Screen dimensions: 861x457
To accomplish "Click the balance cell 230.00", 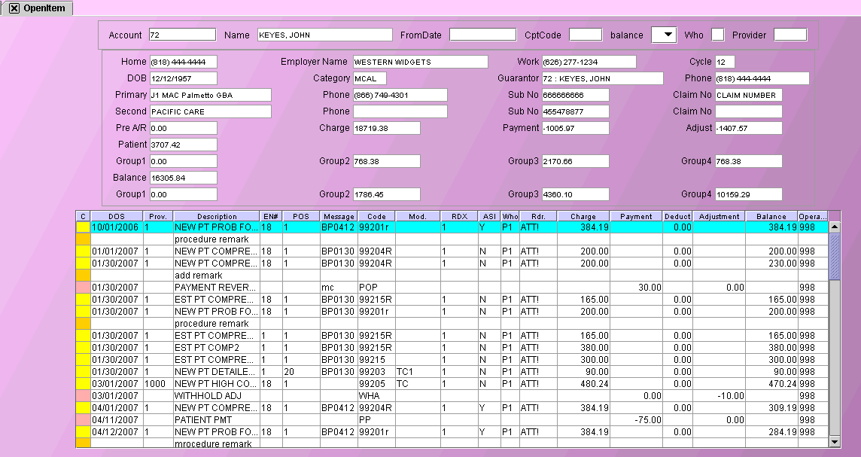I will click(771, 264).
